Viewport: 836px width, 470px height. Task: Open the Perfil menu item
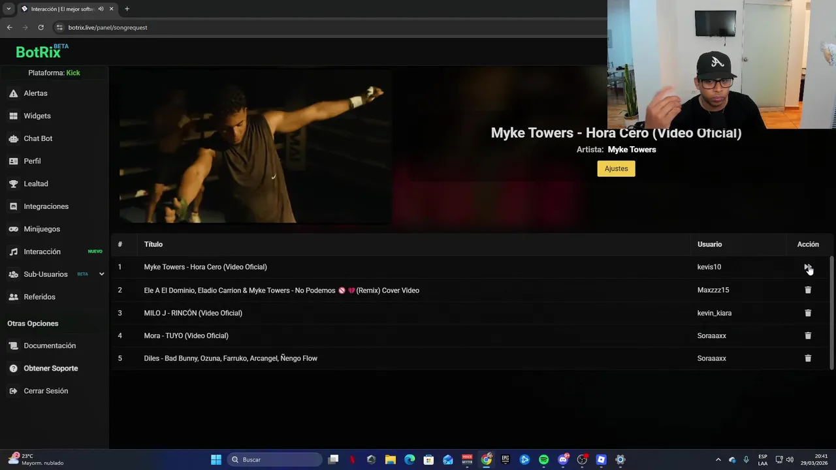click(x=32, y=161)
